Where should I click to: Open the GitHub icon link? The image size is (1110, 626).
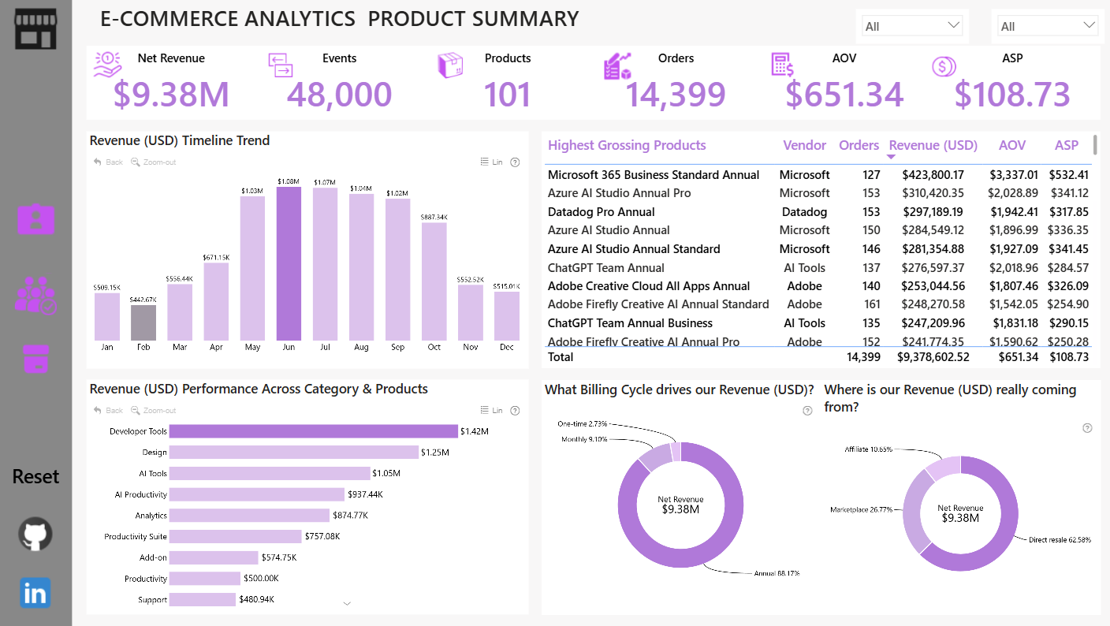[x=35, y=534]
